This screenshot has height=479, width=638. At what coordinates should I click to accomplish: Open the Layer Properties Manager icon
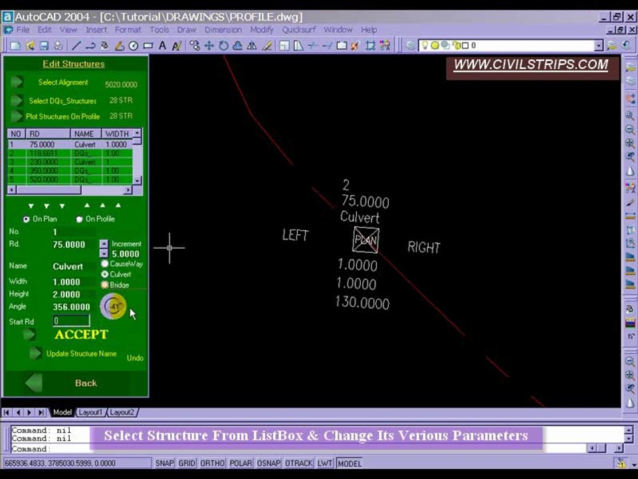[x=411, y=46]
